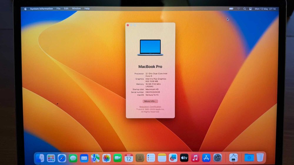Launch Maps from the Dock
Image resolution: width=294 pixels, height=165 pixels.
tap(95, 158)
